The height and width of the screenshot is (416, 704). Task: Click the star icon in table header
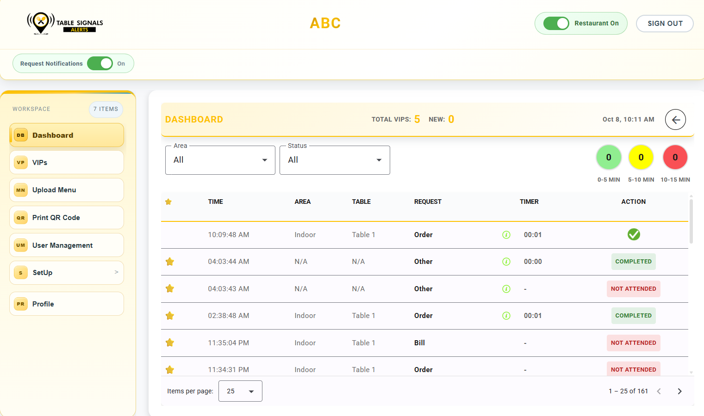click(168, 202)
